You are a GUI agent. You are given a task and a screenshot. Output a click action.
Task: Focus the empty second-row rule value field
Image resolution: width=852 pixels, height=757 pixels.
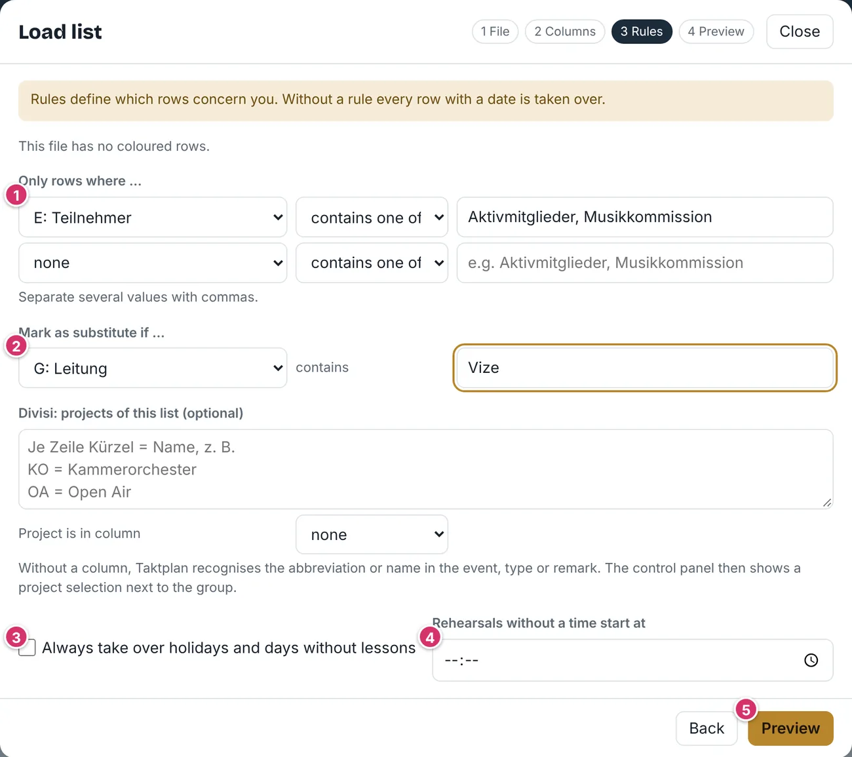point(645,263)
